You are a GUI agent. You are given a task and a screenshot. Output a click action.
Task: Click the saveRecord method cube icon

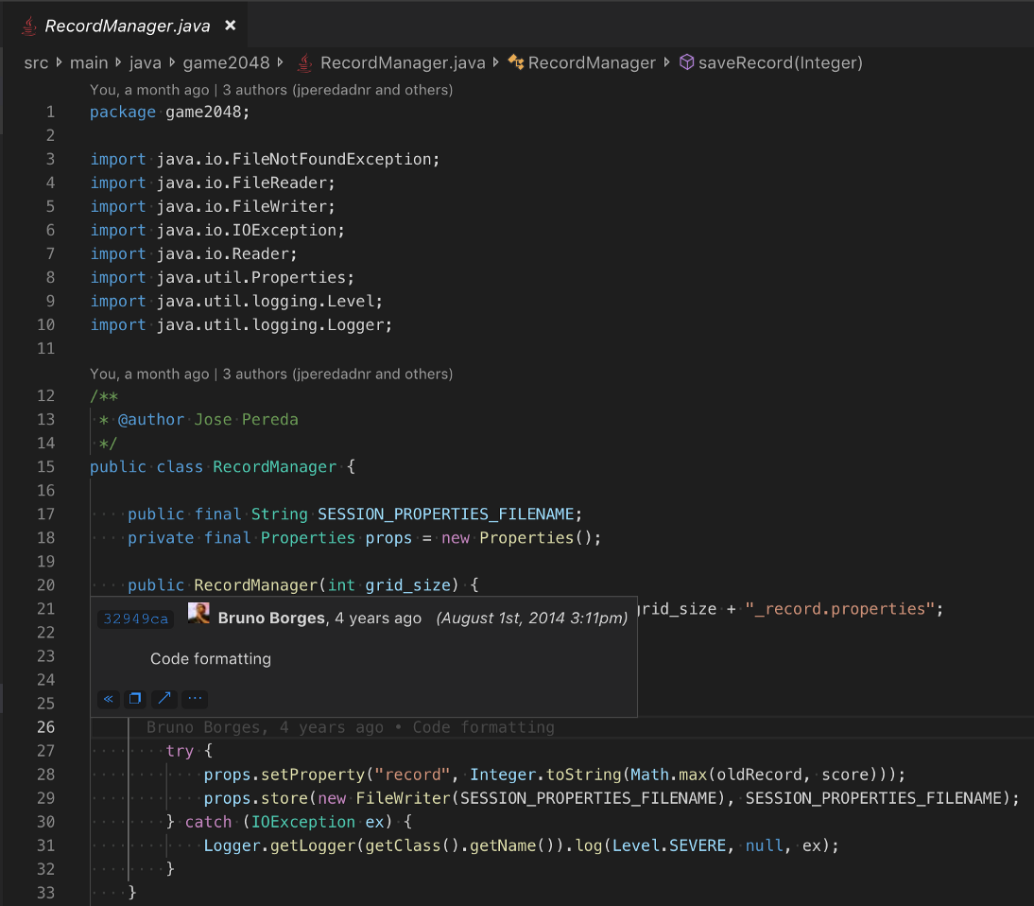(686, 62)
